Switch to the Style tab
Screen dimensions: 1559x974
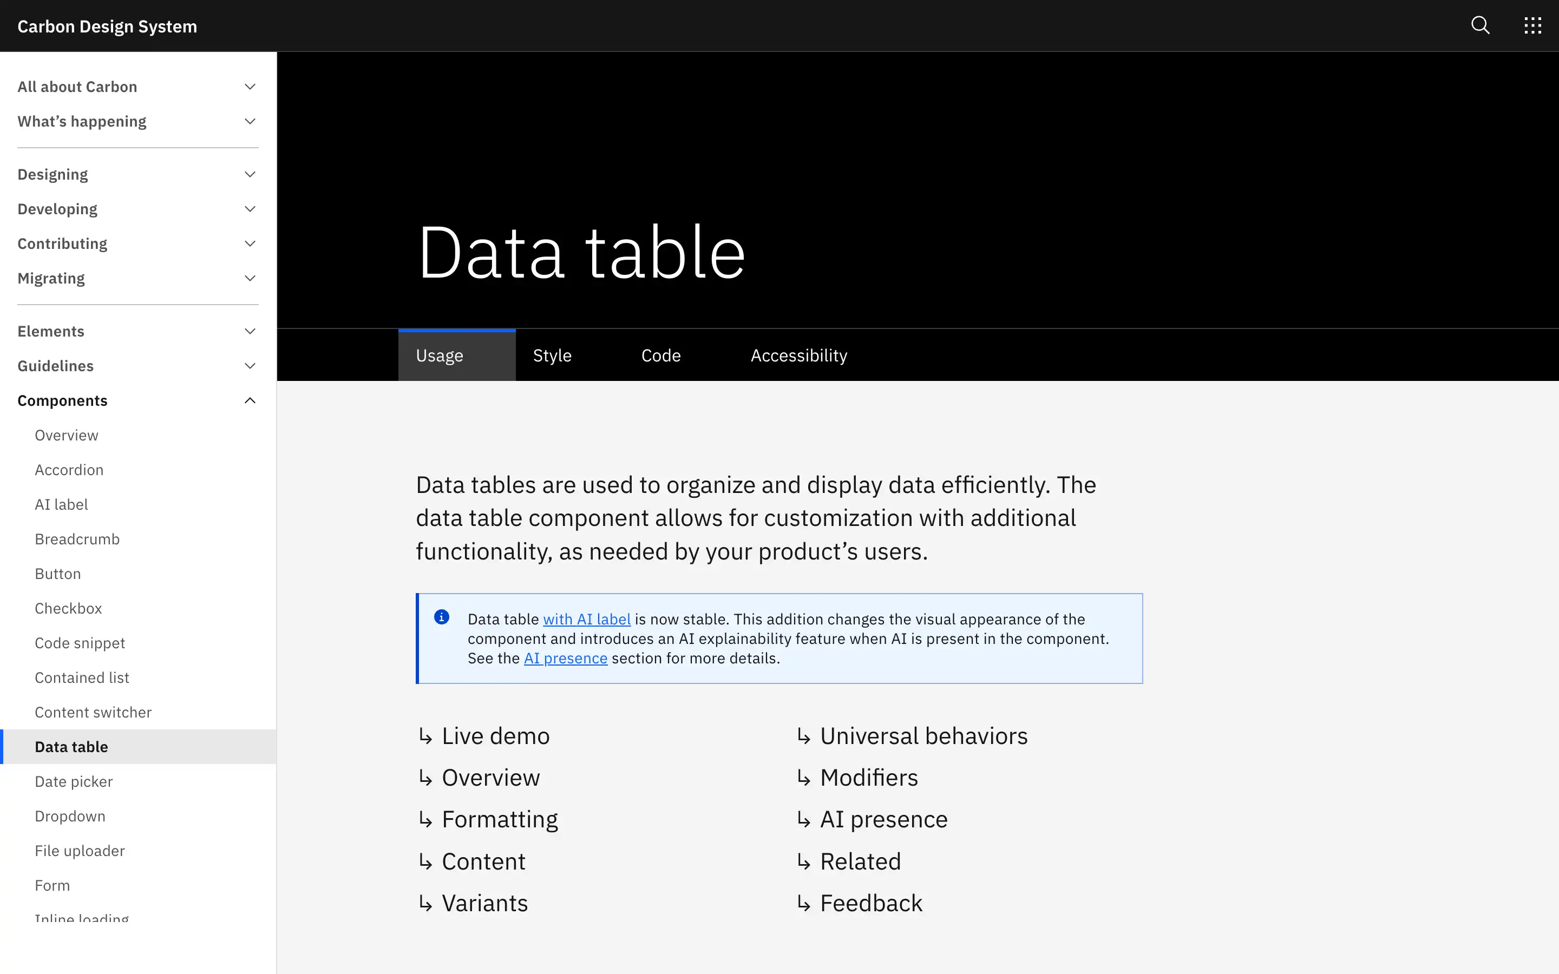coord(552,354)
